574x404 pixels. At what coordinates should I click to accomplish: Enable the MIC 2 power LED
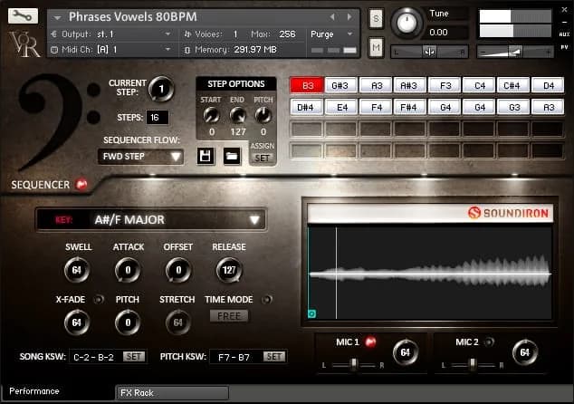tap(489, 342)
